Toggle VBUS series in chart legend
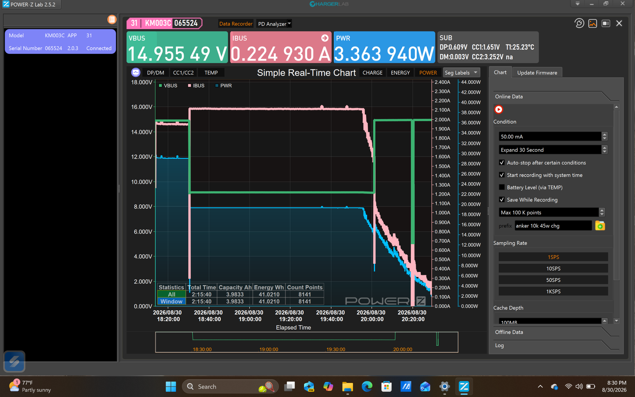The image size is (635, 397). tap(168, 85)
